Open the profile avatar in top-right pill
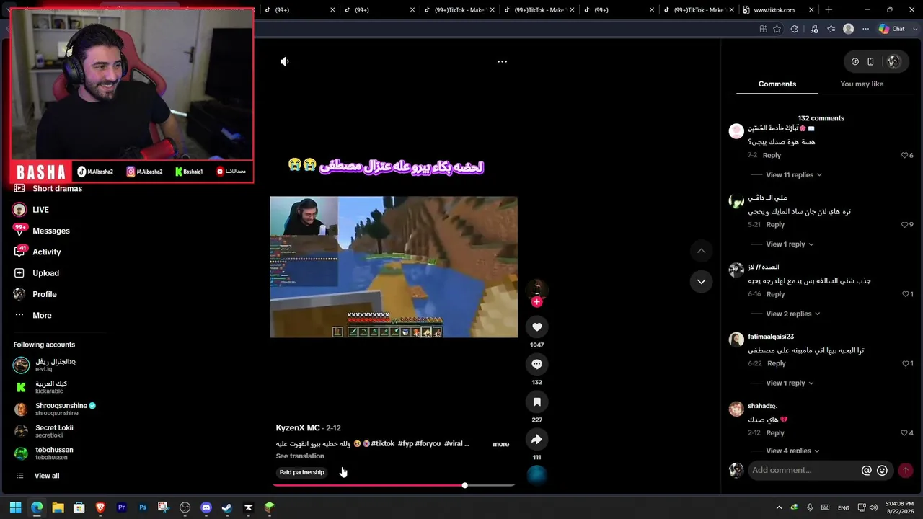Image resolution: width=923 pixels, height=519 pixels. pos(894,62)
